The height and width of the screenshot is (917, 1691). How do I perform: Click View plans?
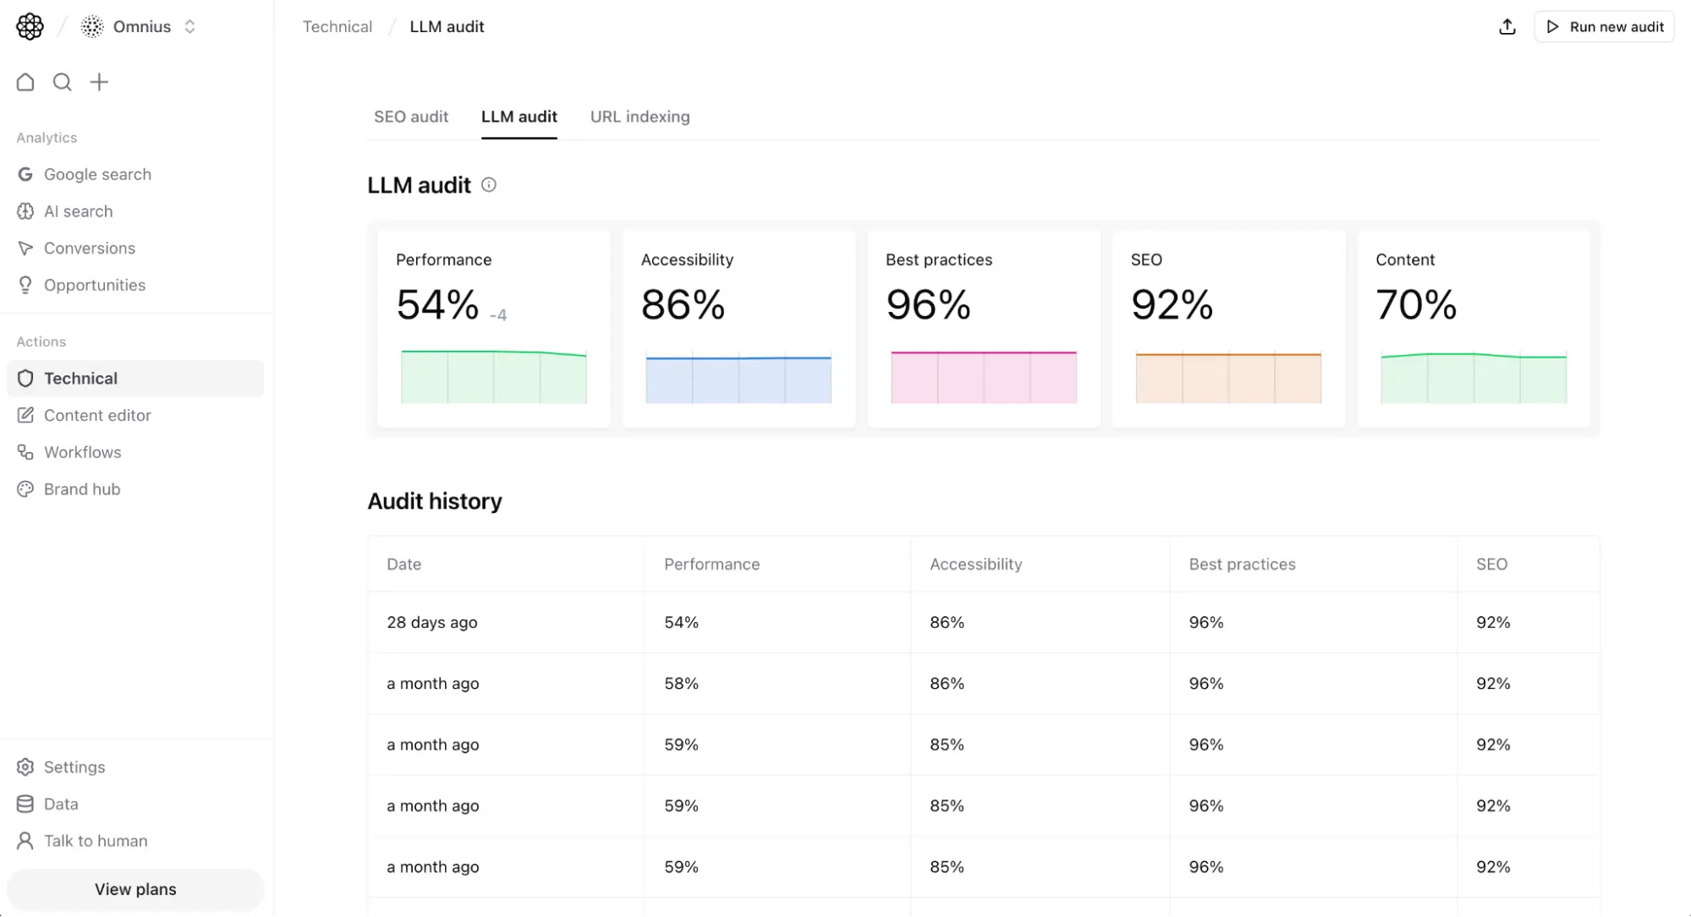tap(135, 889)
